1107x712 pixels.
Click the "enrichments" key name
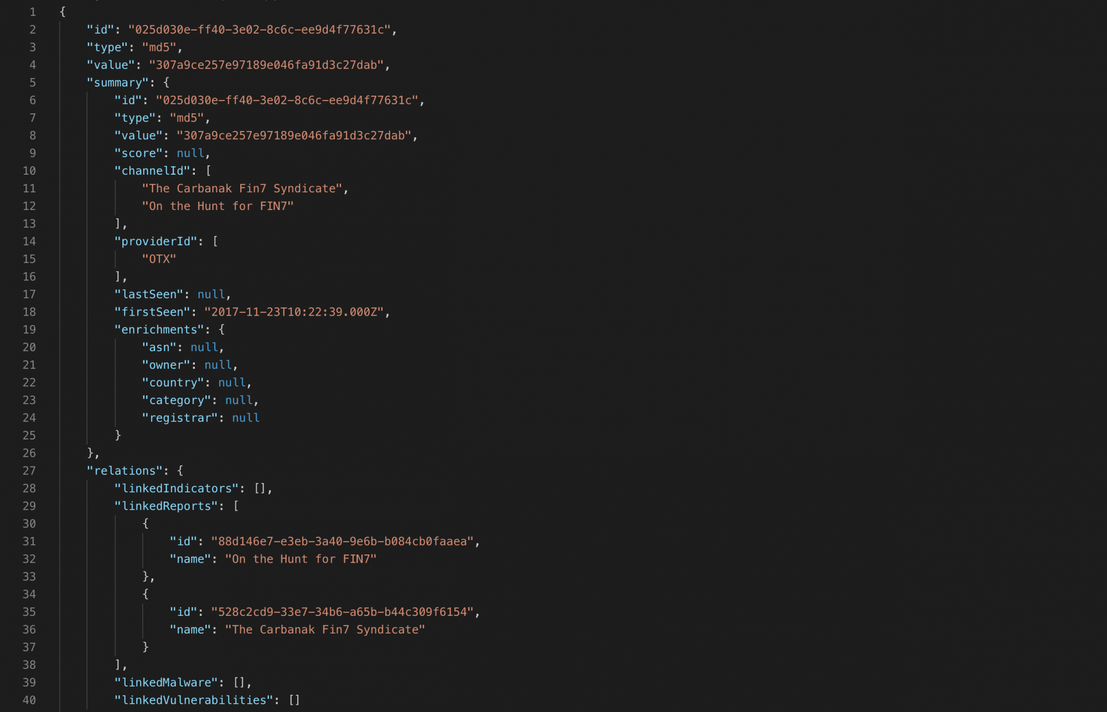(x=159, y=329)
